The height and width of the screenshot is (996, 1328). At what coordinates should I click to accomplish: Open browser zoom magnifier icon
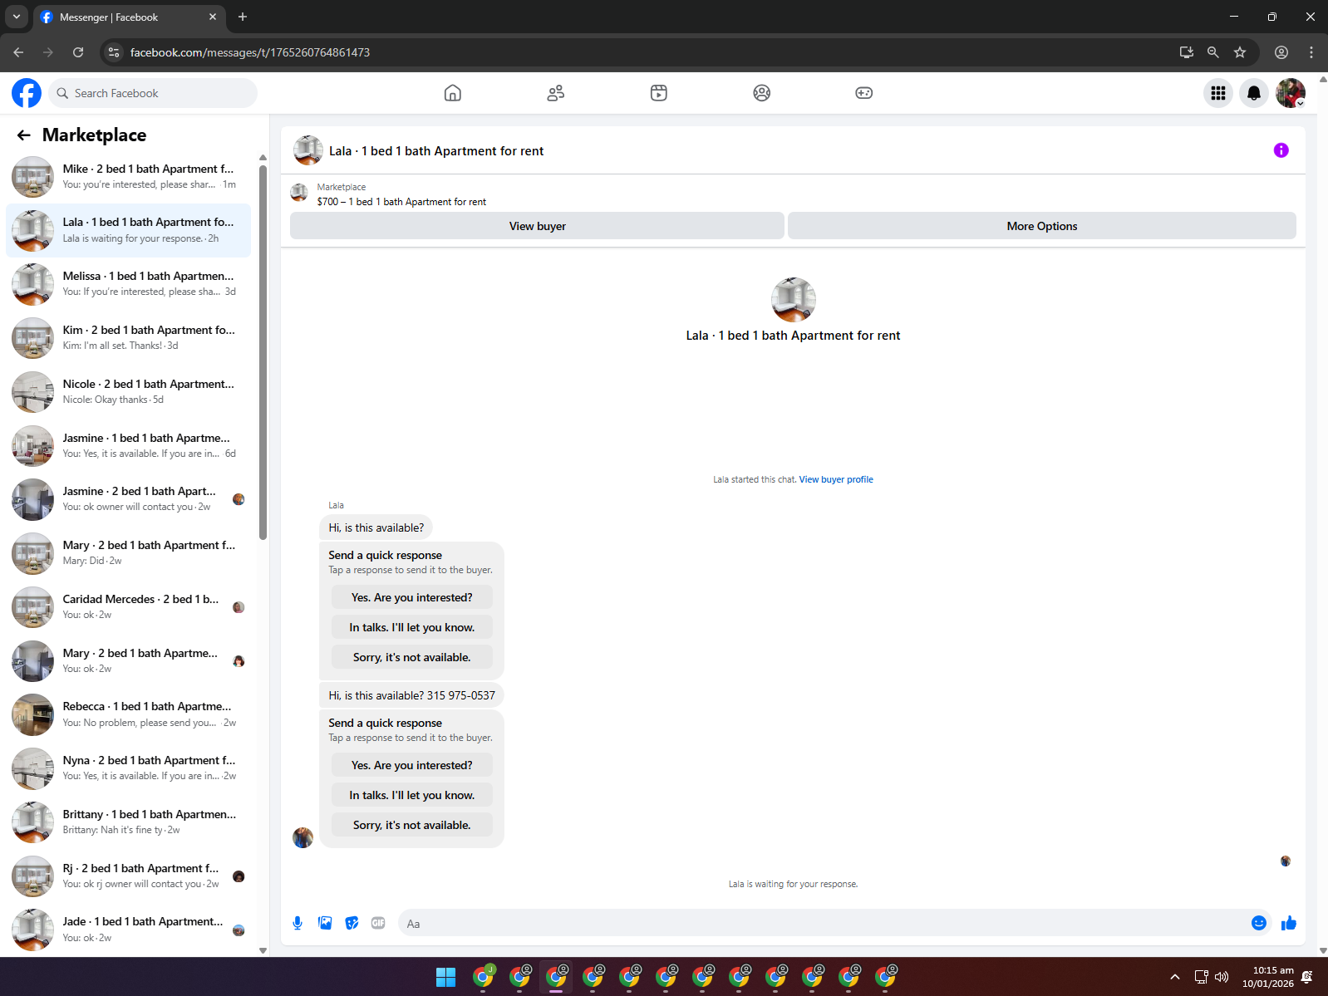(1213, 52)
